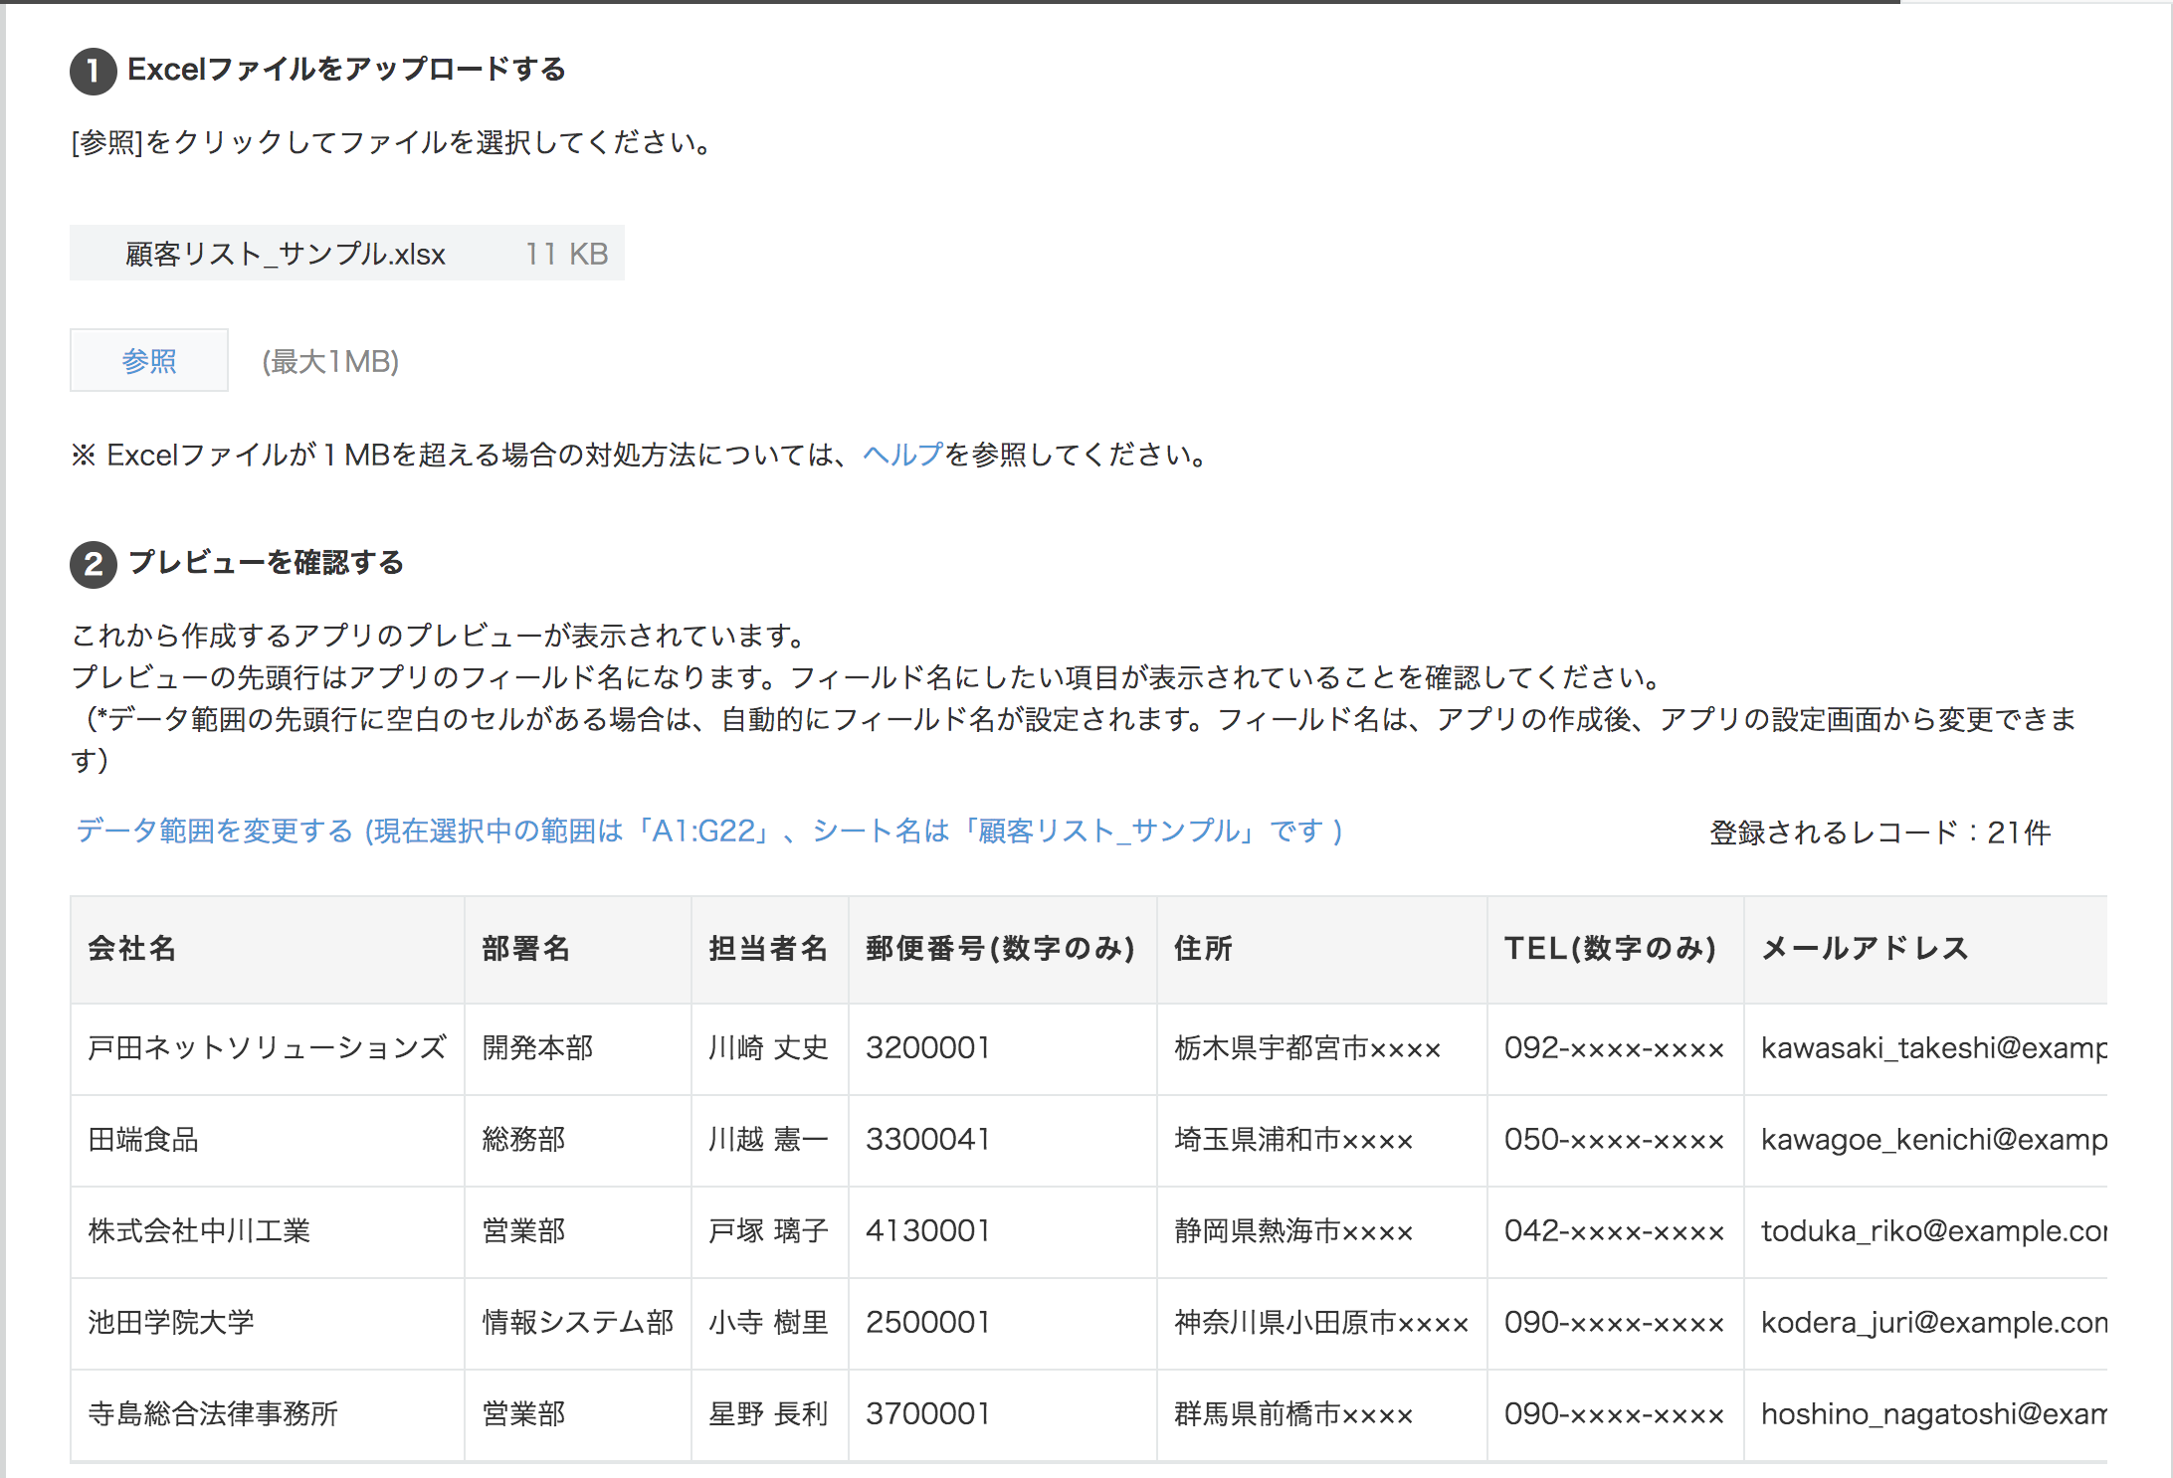This screenshot has width=2173, height=1478.
Task: Click the データ範囲を変更する link
Action: click(709, 831)
